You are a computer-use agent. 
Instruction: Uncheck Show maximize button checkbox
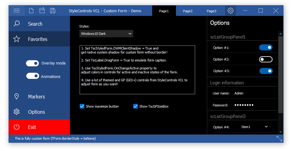[x=82, y=106]
